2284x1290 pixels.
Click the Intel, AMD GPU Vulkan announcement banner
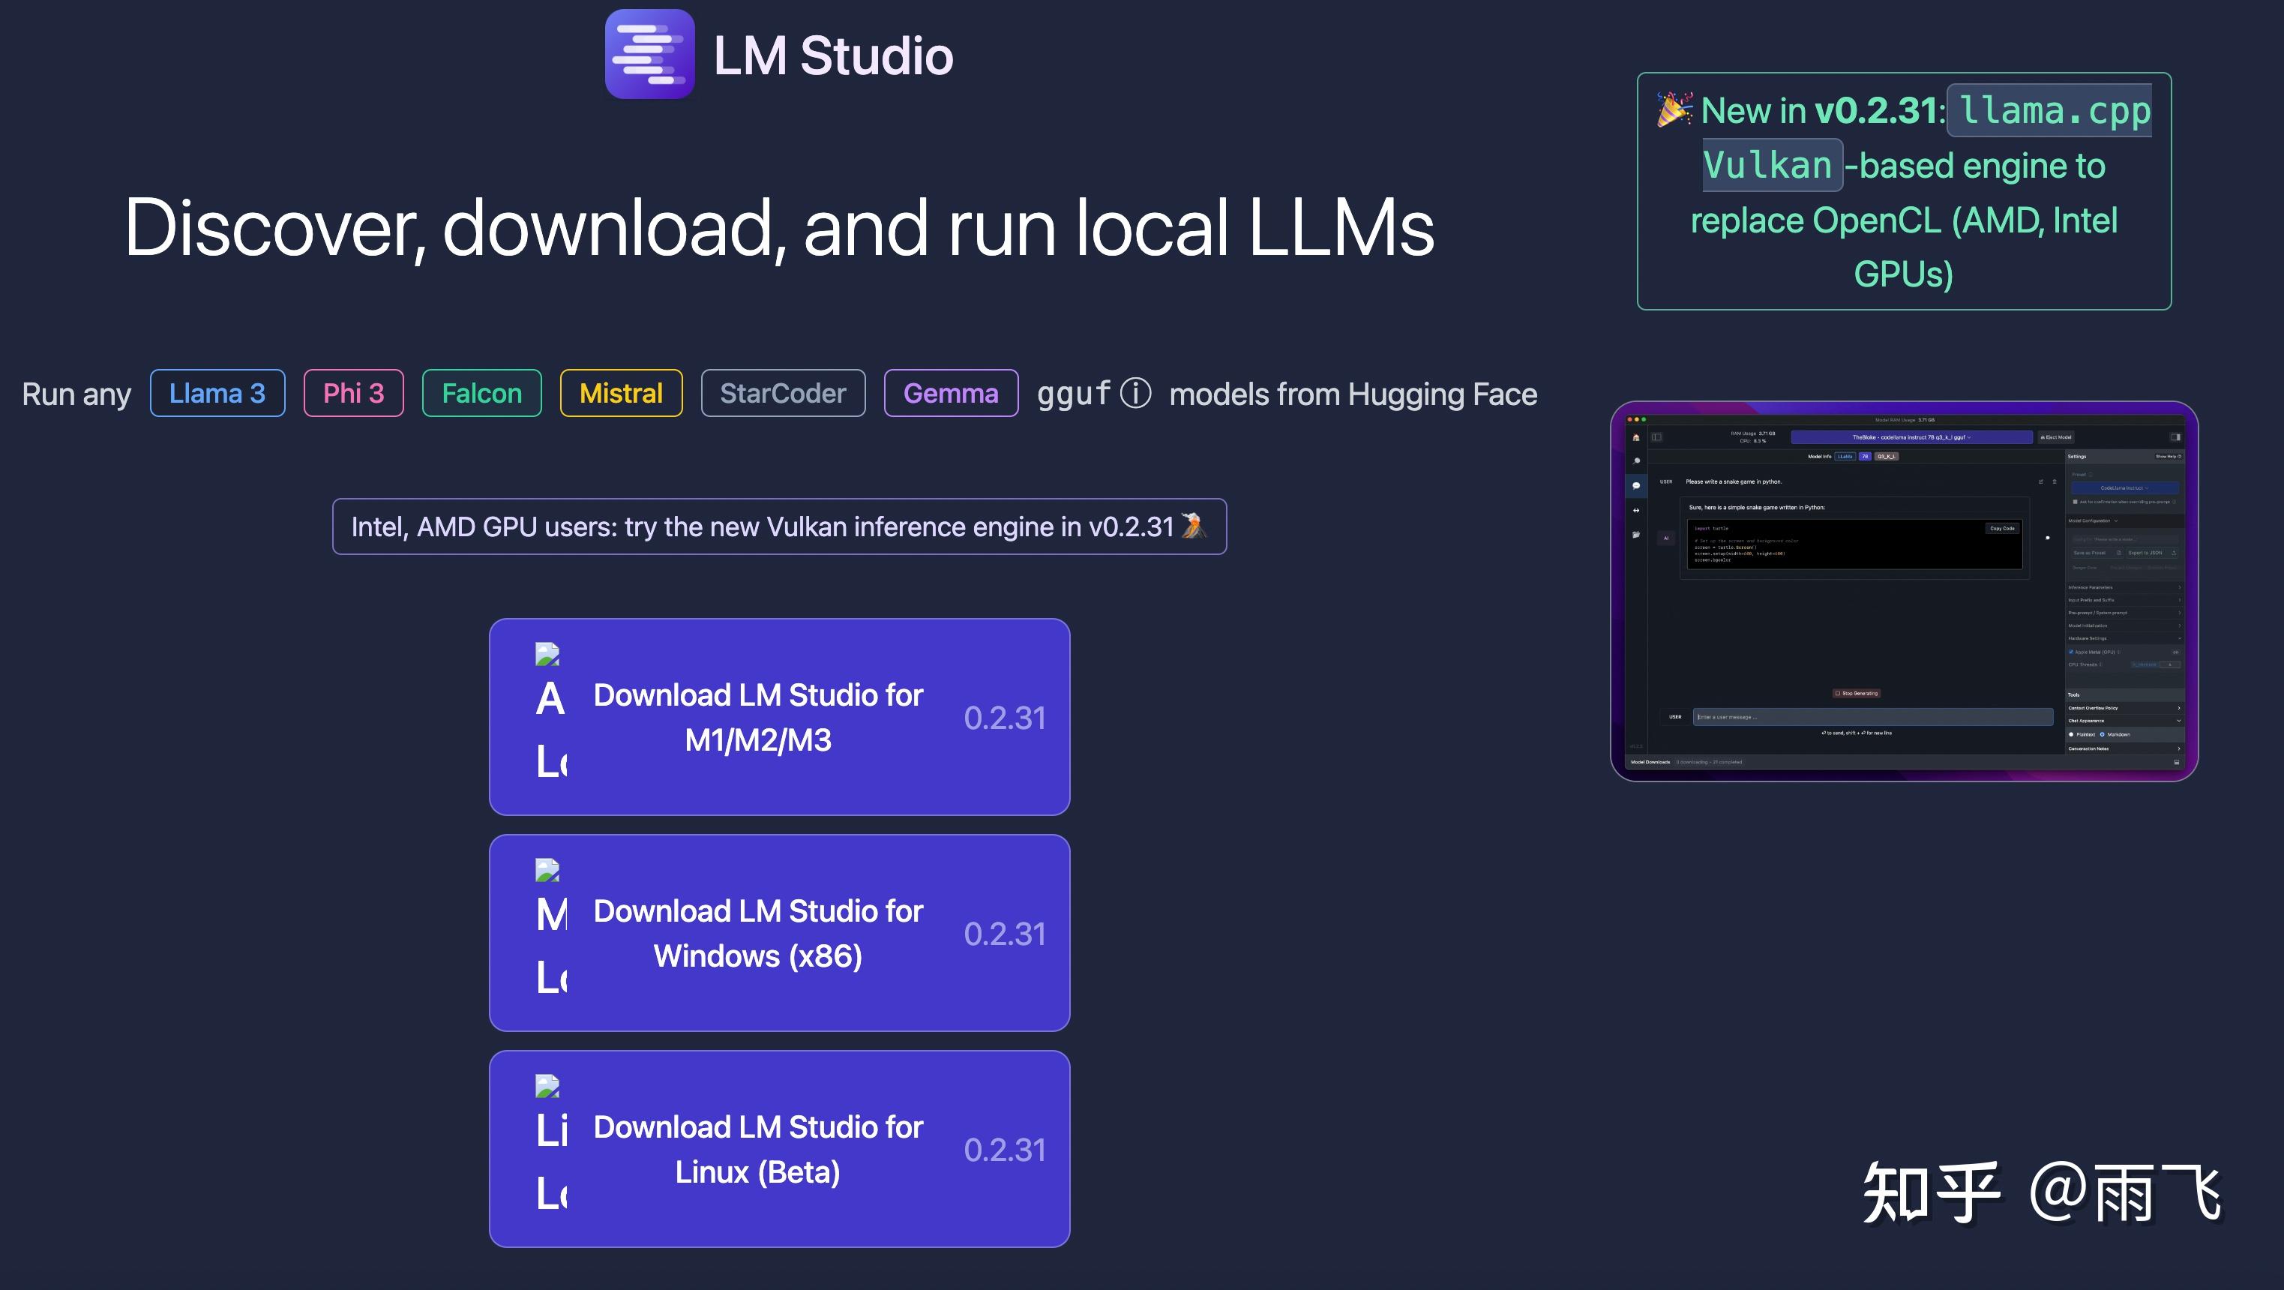click(x=778, y=526)
